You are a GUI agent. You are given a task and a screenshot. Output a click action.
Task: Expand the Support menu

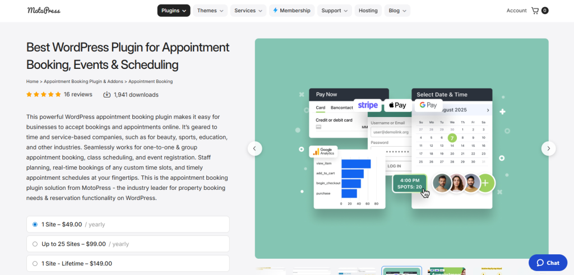coord(335,11)
